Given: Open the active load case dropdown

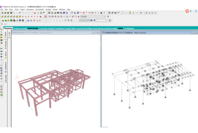Looking at the screenshot, I should [93, 17].
